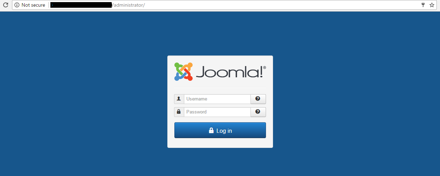This screenshot has width=440, height=176.
Task: Open the Username help question-mark button
Action: click(258, 99)
